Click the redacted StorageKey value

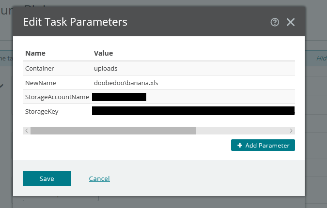pos(193,111)
